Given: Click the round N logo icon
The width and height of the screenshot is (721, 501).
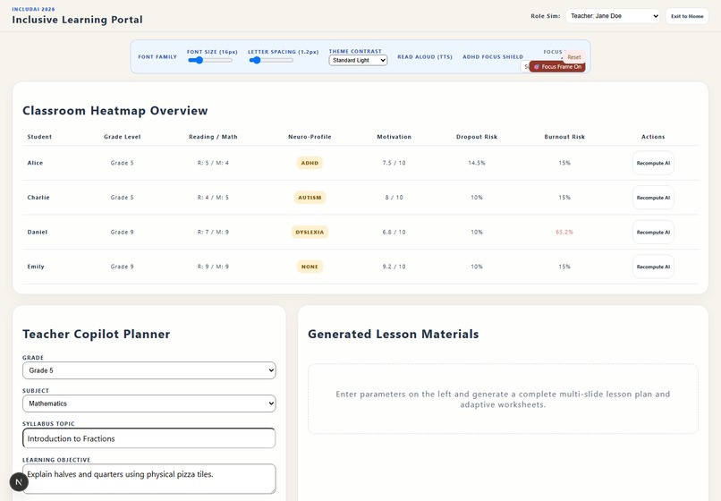Looking at the screenshot, I should 19,481.
